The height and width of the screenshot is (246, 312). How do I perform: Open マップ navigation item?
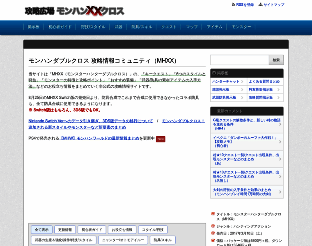click(192, 27)
